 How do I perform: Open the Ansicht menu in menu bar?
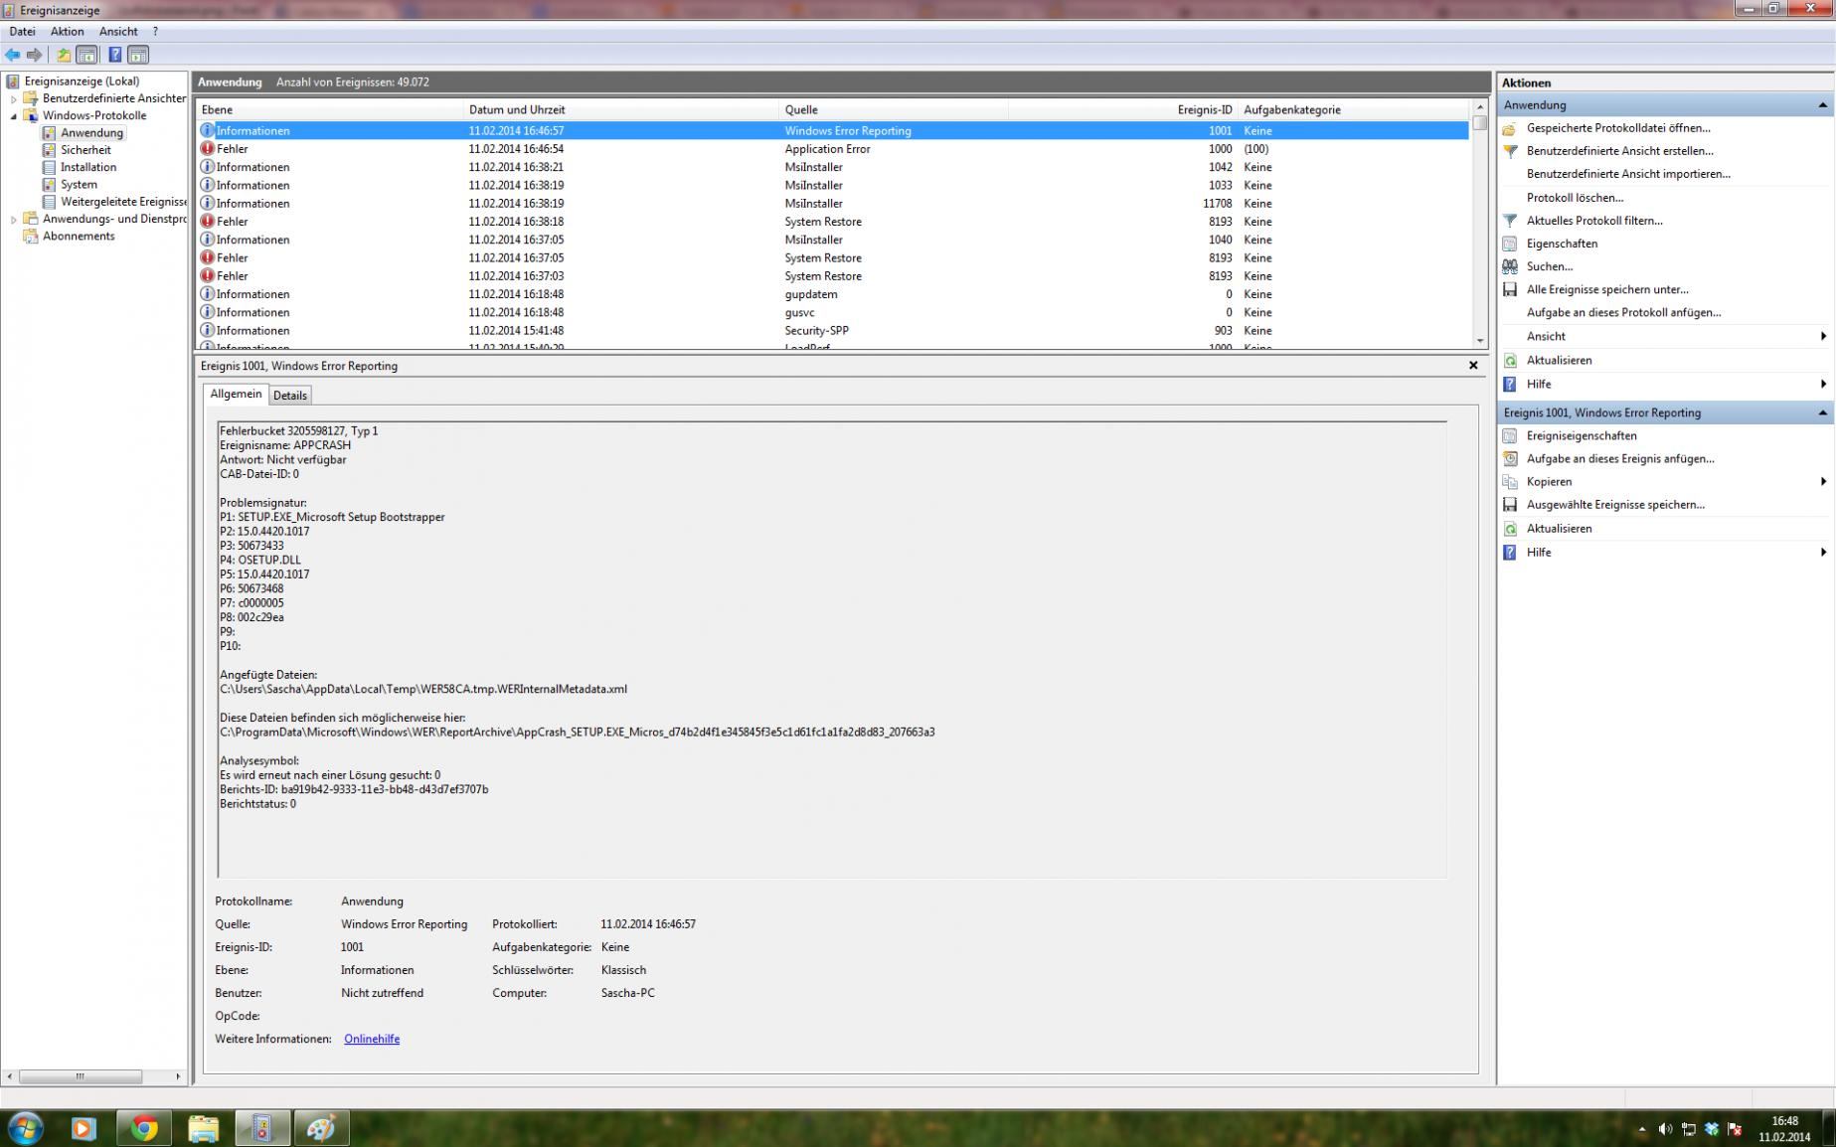(x=118, y=32)
